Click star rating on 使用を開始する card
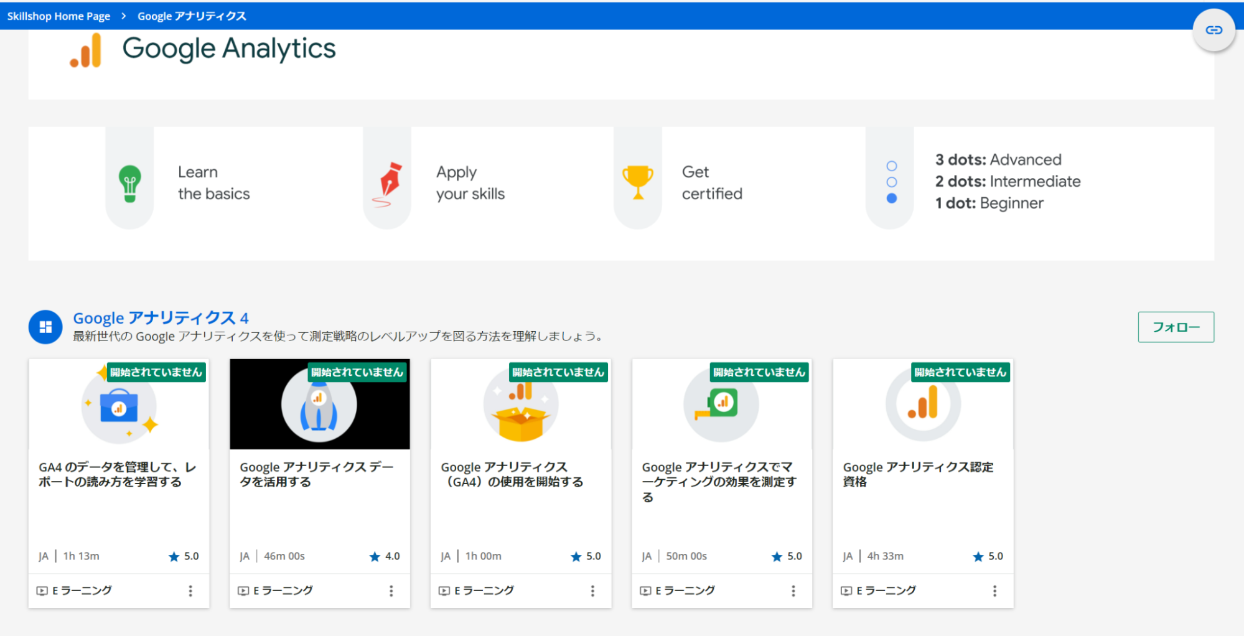 (586, 556)
